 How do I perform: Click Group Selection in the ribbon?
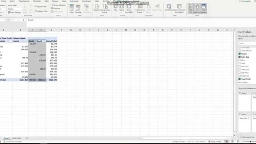click(x=58, y=5)
